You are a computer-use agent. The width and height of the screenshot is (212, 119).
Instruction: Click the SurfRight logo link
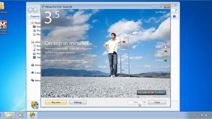click(161, 12)
